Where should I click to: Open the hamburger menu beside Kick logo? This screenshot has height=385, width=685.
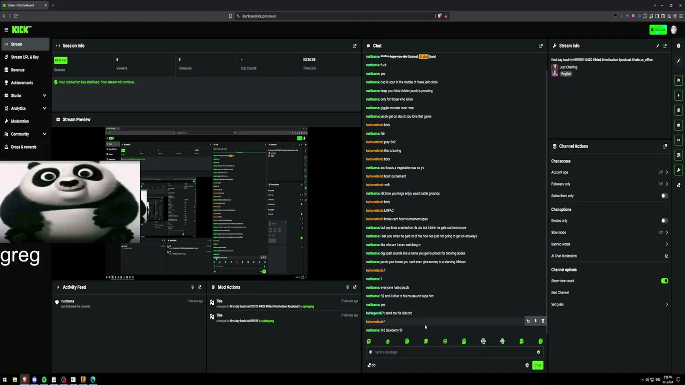[x=6, y=30]
